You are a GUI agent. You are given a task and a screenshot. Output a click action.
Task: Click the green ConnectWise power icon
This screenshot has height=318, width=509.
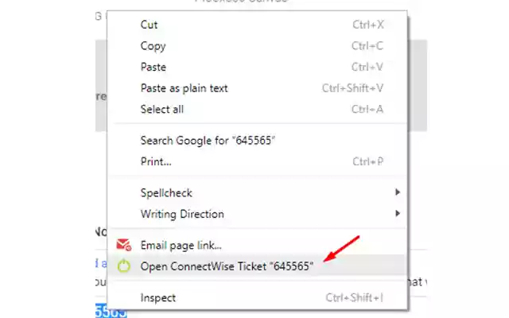coord(123,266)
